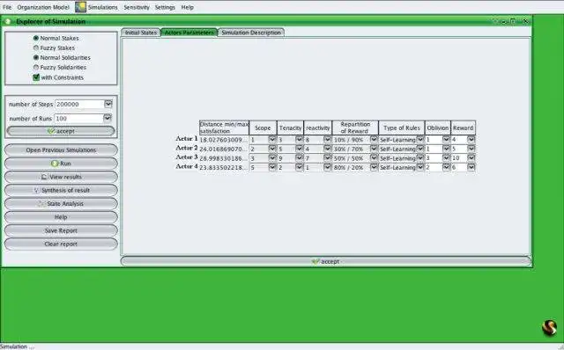Open Actor 2 reactivity dropdown

[327, 149]
